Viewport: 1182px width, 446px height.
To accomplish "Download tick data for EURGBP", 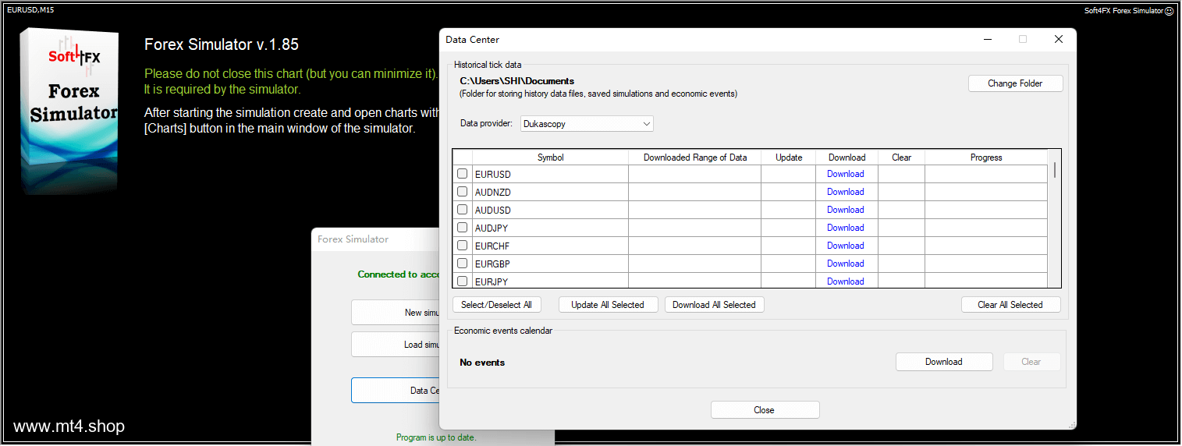I will [x=846, y=264].
